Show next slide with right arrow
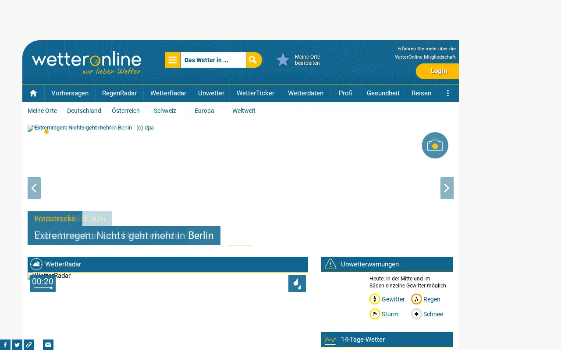Image resolution: width=561 pixels, height=350 pixels. pos(447,188)
